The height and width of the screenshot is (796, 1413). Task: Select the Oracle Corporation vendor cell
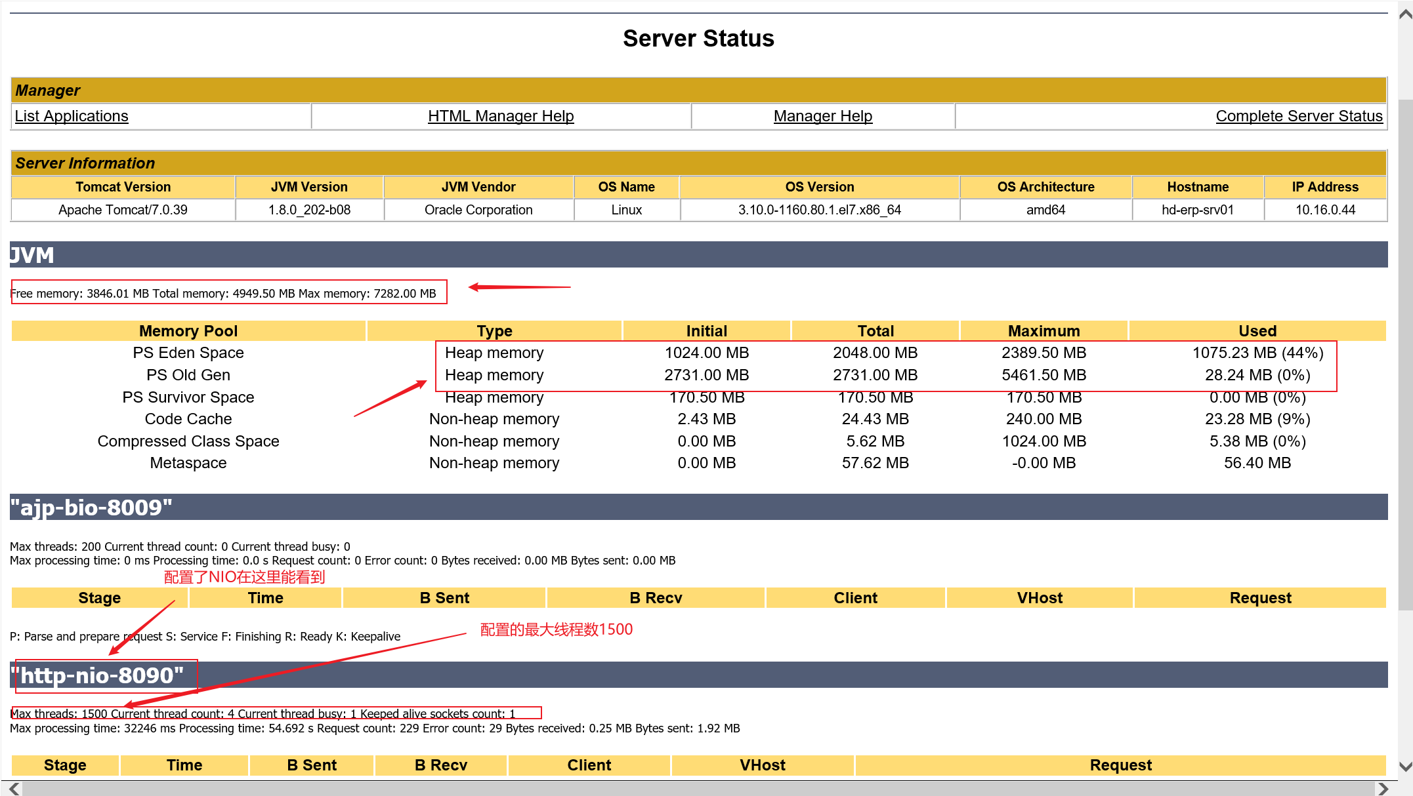(x=478, y=210)
